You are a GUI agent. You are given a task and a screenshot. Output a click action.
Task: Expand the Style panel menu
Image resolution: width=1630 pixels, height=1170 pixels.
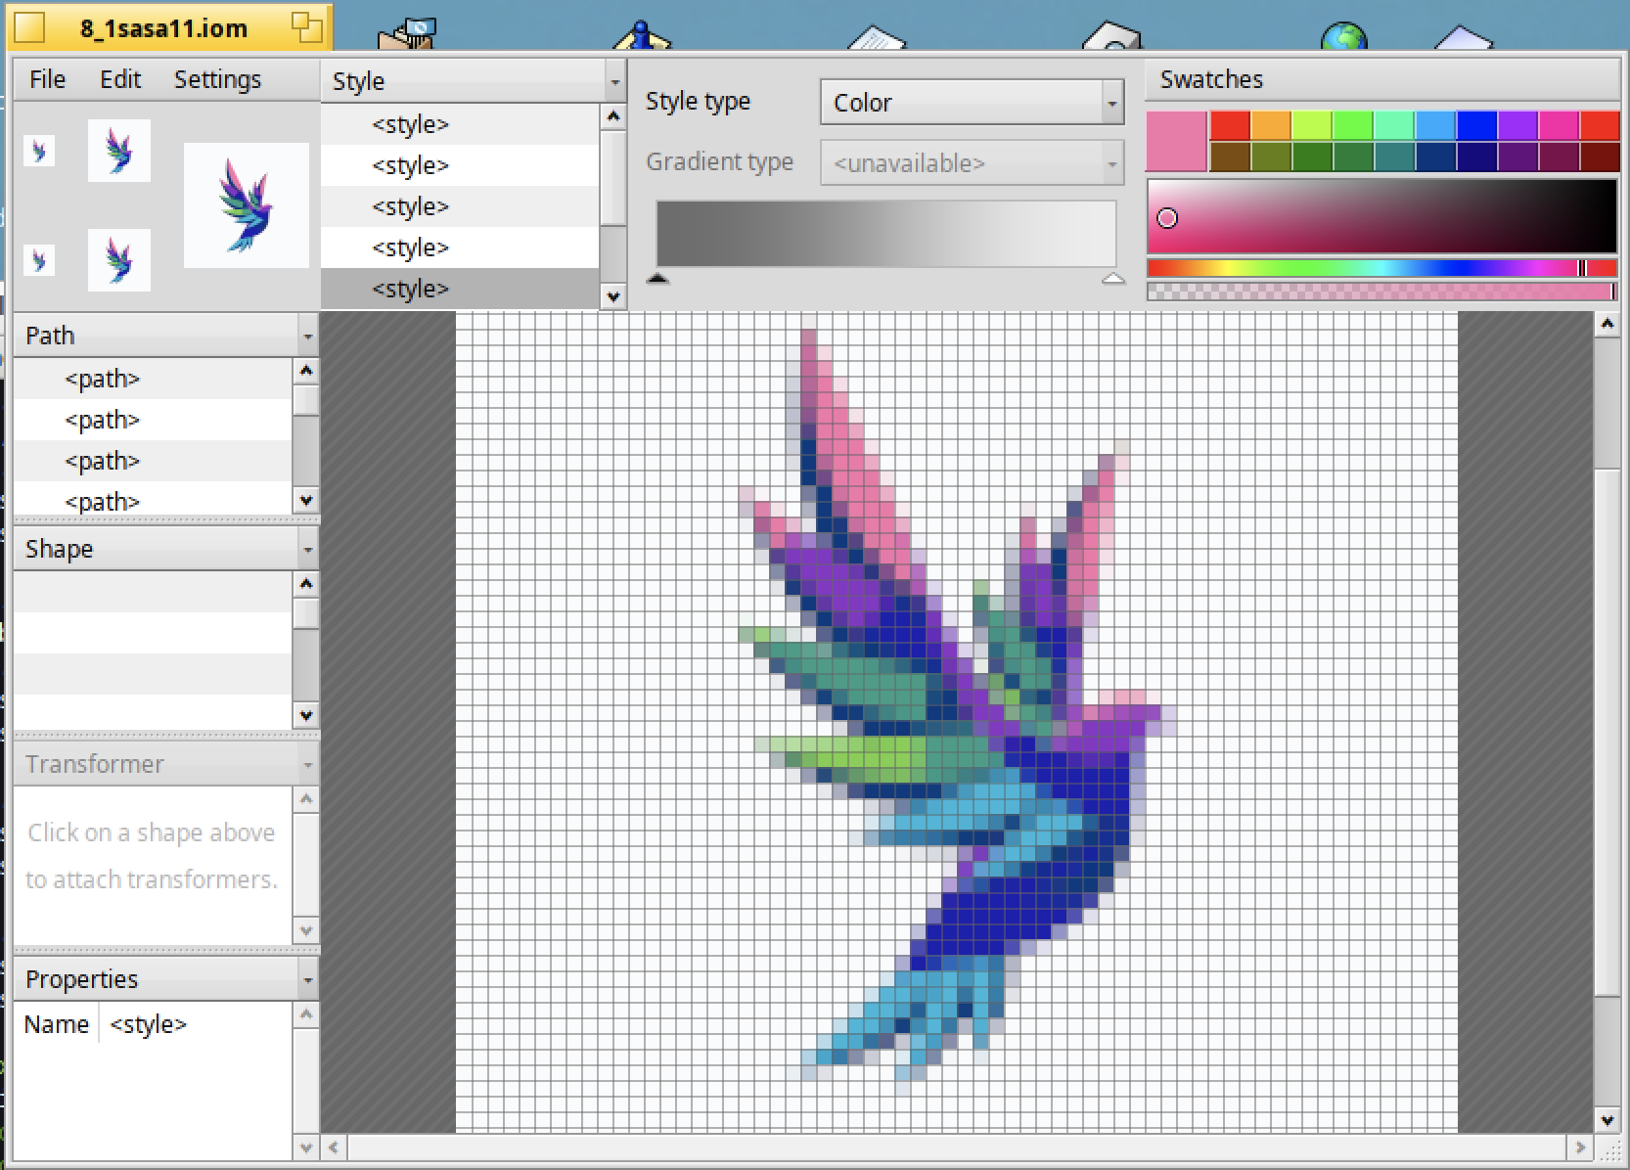click(x=614, y=82)
